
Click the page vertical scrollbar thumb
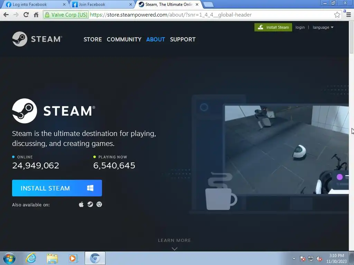(x=352, y=37)
